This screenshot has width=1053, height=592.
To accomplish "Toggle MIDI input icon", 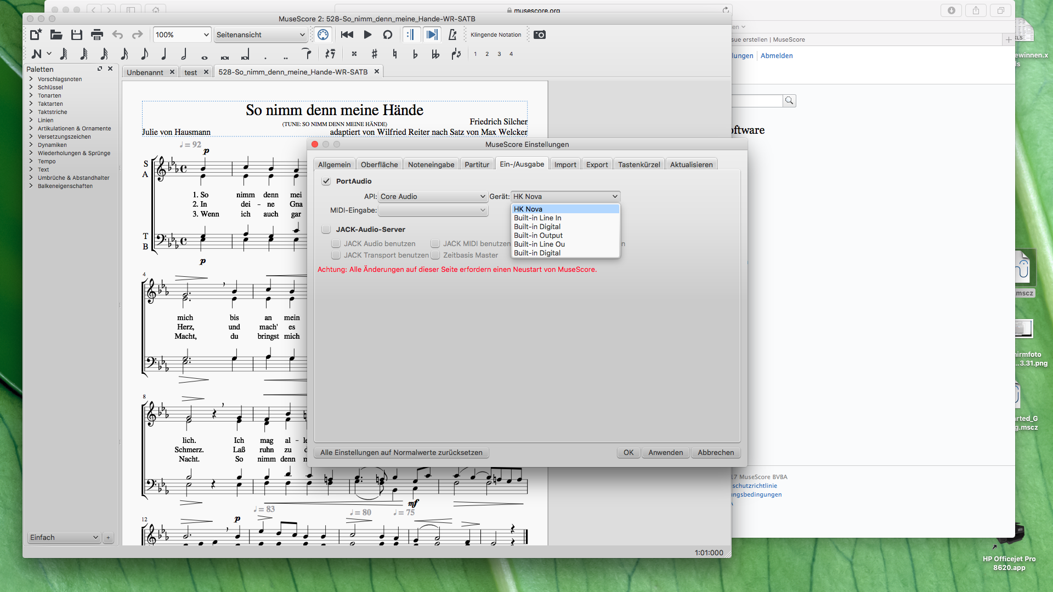I will point(323,35).
